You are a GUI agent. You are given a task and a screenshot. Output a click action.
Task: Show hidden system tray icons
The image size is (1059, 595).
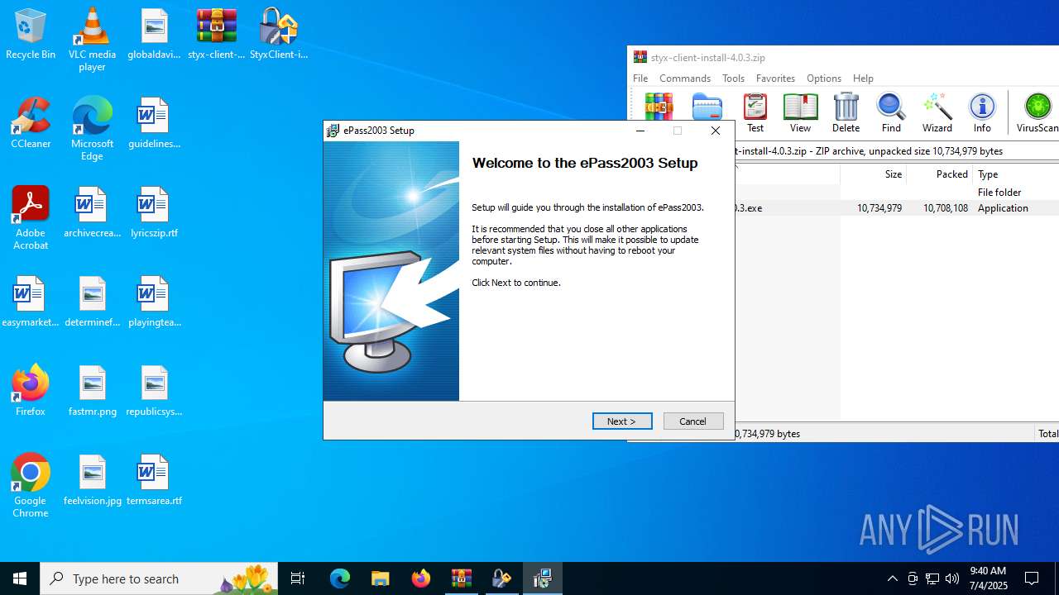click(892, 578)
